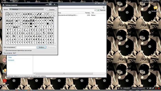The image size is (161, 91).
Task: Click the horizontal scrollbar right arrow in the back window
Action: tap(105, 73)
